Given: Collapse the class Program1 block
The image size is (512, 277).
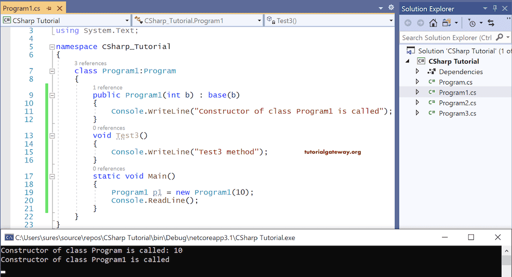Looking at the screenshot, I should point(52,71).
